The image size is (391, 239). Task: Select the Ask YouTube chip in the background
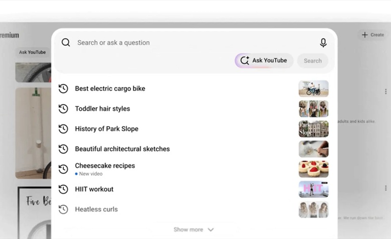tap(32, 52)
